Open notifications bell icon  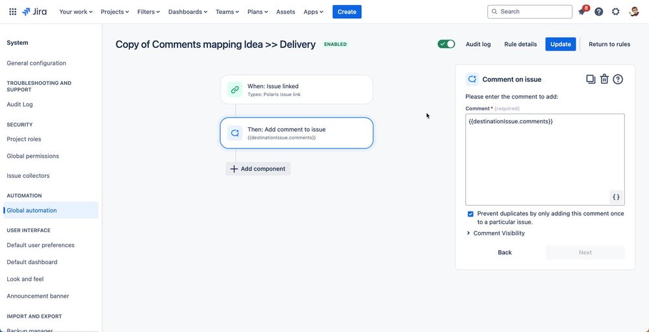582,12
